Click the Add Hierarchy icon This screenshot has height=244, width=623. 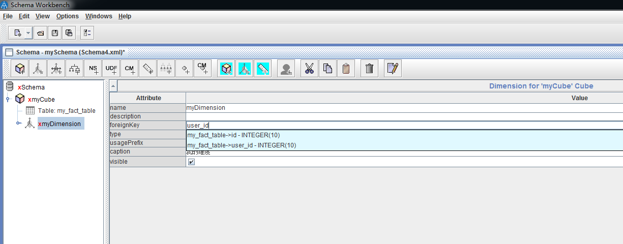click(75, 68)
